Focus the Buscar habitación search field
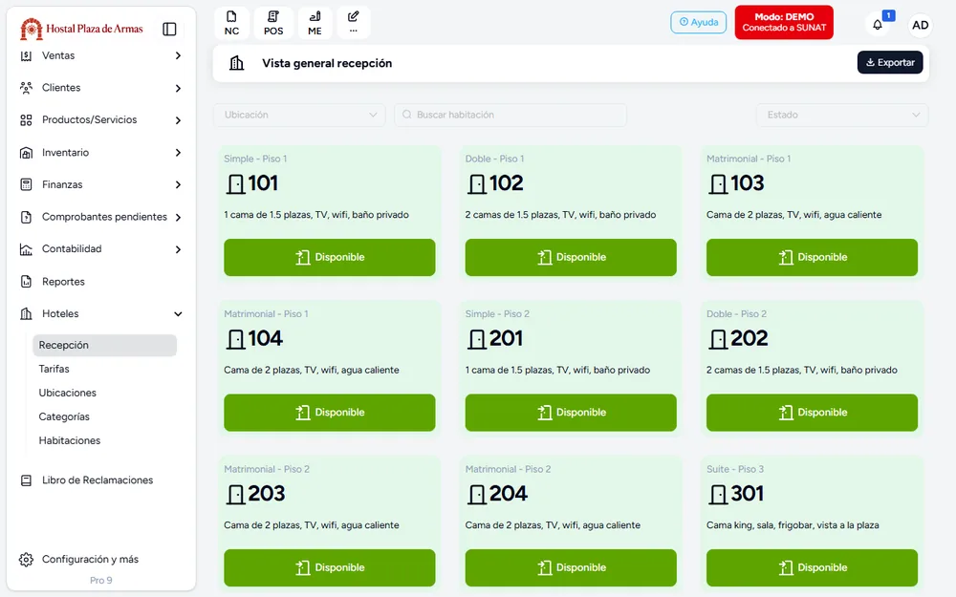Screen dimensions: 956x597 click(511, 115)
